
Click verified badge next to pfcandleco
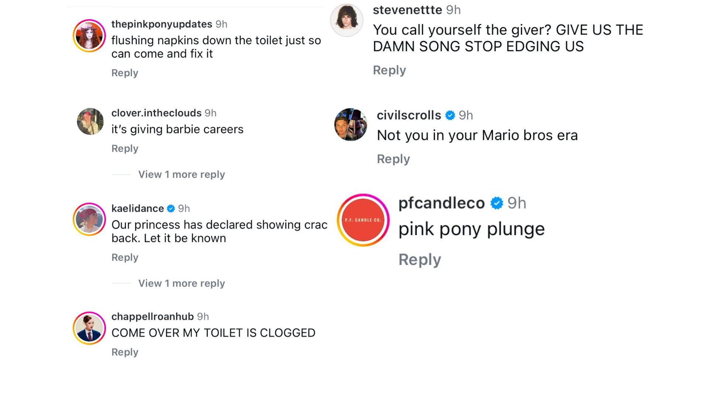(x=497, y=203)
